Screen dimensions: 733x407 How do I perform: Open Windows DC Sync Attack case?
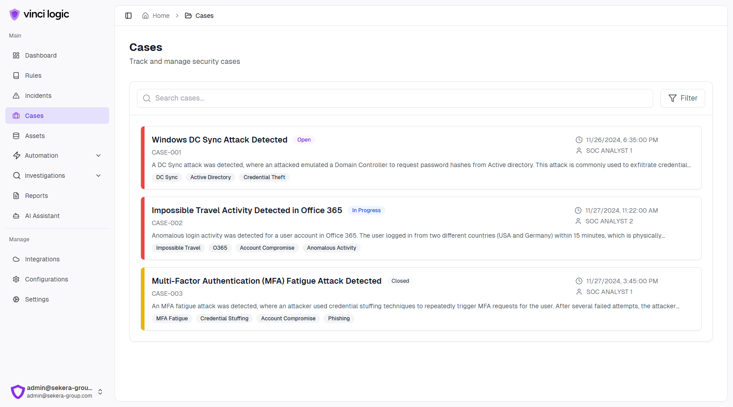coord(219,140)
